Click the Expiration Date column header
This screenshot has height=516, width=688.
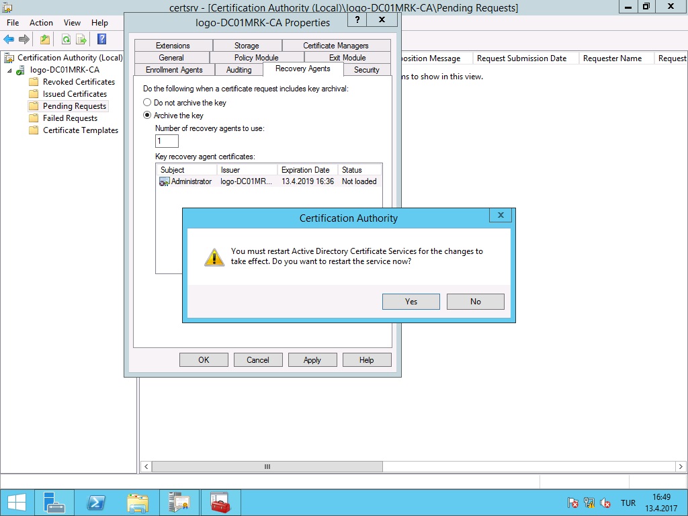click(x=308, y=170)
